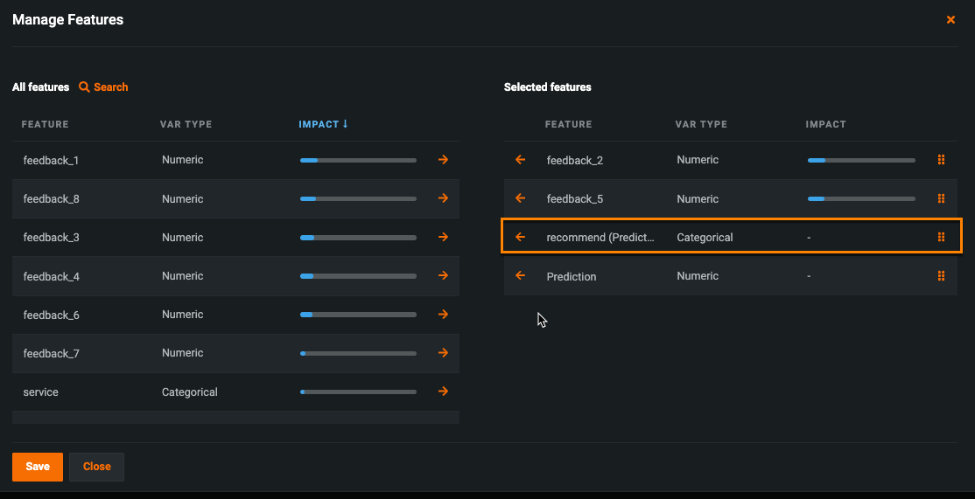Add the service feature with its arrow

(443, 392)
